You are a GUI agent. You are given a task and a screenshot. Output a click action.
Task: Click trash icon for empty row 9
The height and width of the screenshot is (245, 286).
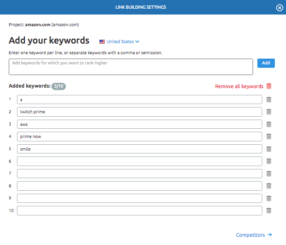269,198
